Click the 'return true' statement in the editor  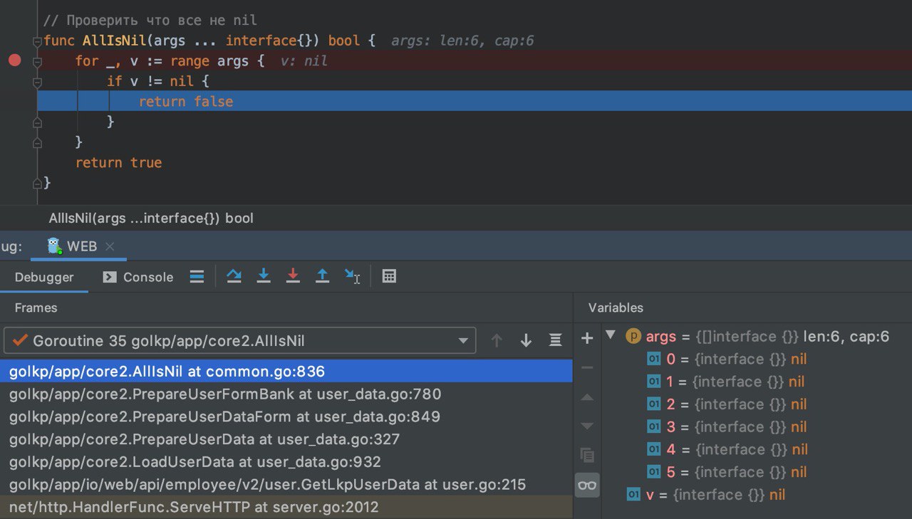[x=118, y=162]
